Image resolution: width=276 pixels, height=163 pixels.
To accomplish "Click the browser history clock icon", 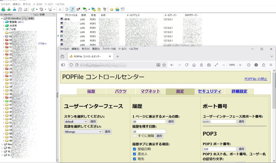I will point(249,65).
